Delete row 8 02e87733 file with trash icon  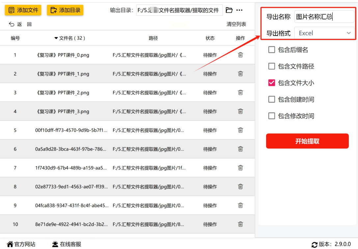point(240,186)
